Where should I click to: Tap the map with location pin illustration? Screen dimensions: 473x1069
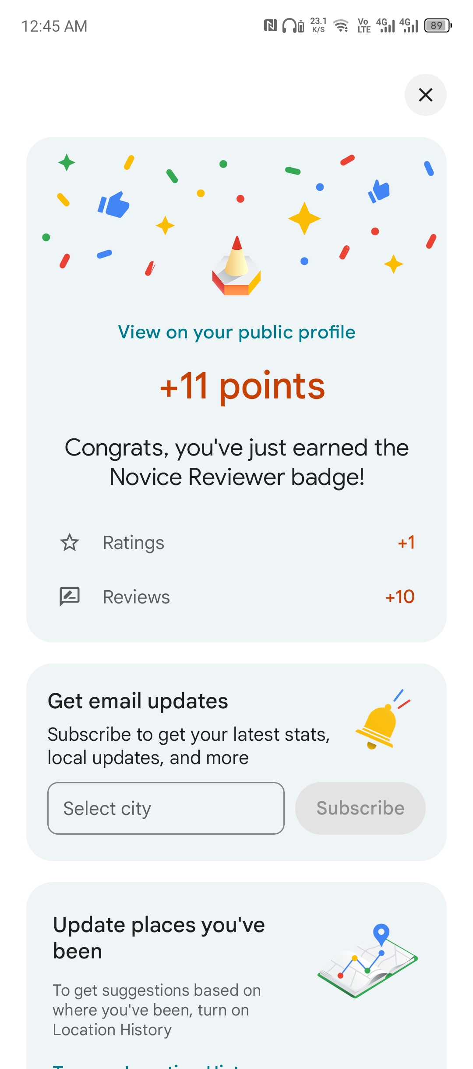pyautogui.click(x=368, y=961)
